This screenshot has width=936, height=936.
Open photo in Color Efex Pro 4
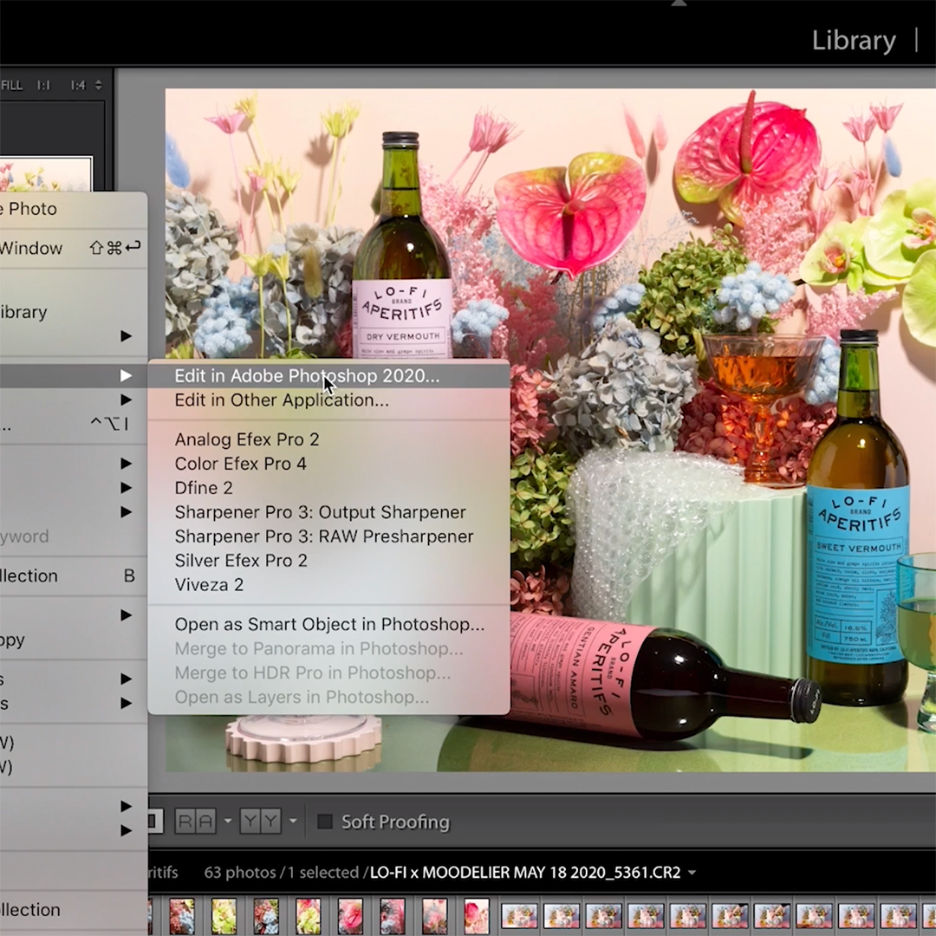pyautogui.click(x=329, y=464)
